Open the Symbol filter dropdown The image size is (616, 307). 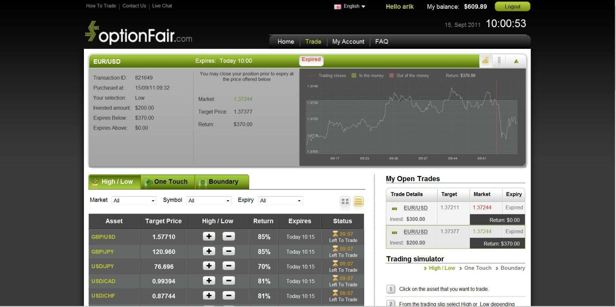209,201
